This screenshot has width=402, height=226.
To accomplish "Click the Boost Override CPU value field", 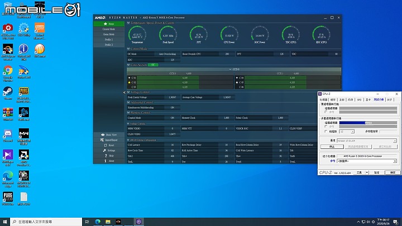I will pos(227,54).
